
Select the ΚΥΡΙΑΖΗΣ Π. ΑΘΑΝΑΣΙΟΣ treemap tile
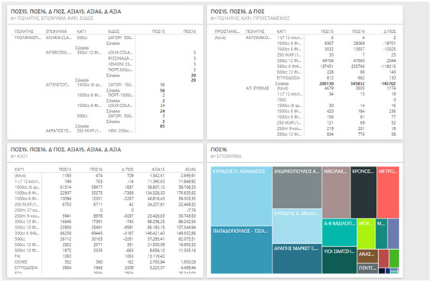pyautogui.click(x=241, y=196)
